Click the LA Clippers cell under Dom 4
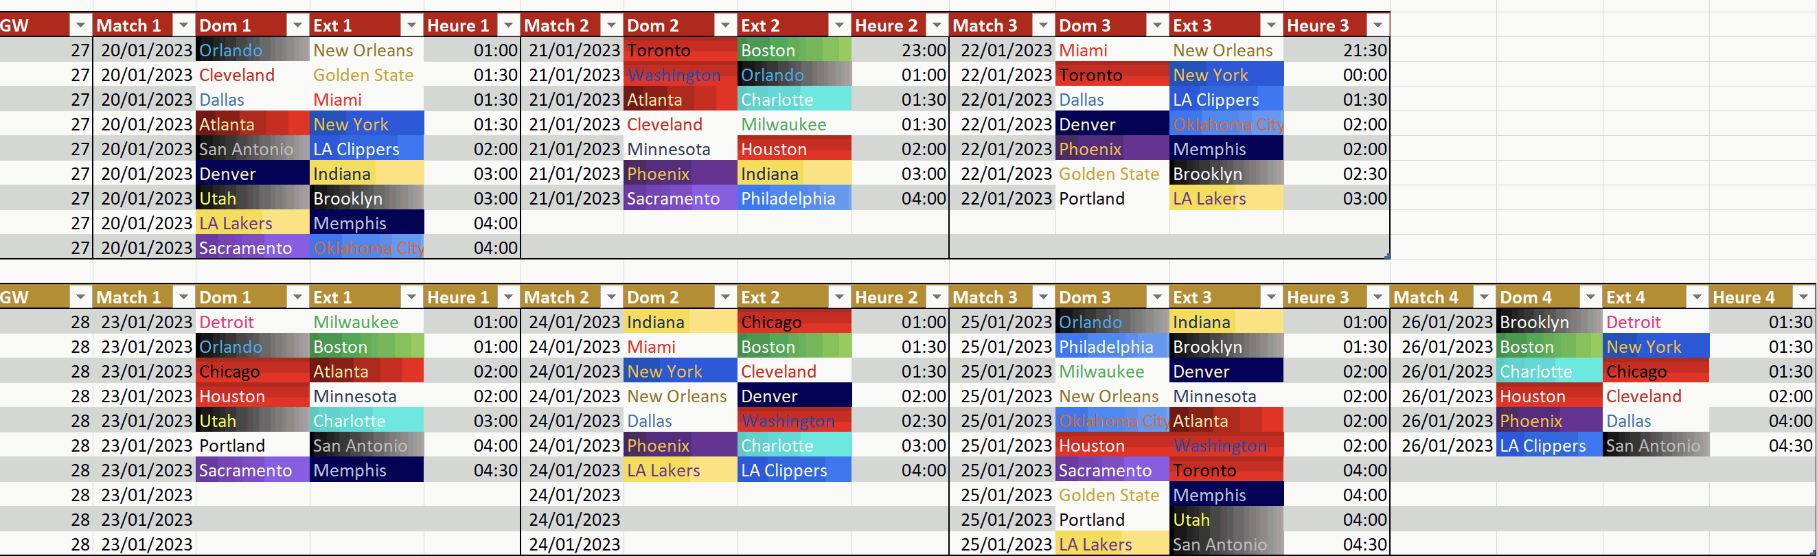Viewport: 1817px width, 556px height. (1549, 446)
